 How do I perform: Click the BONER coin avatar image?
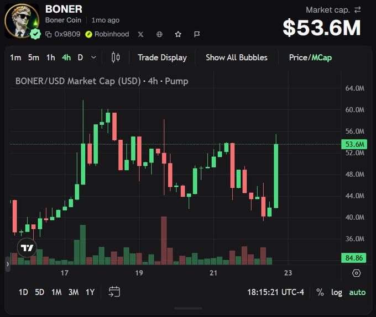(x=22, y=21)
